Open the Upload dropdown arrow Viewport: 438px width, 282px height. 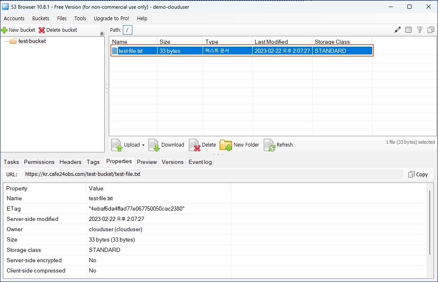click(143, 145)
